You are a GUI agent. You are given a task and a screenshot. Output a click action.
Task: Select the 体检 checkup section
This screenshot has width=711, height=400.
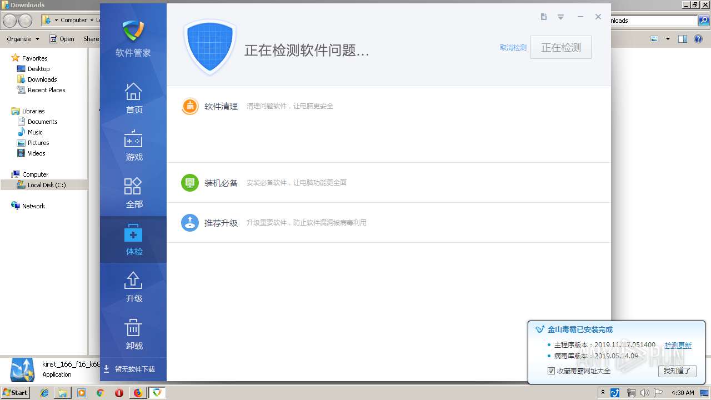coord(133,239)
